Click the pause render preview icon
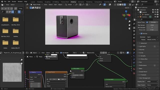The width and height of the screenshot is (160, 90). tap(130, 5)
